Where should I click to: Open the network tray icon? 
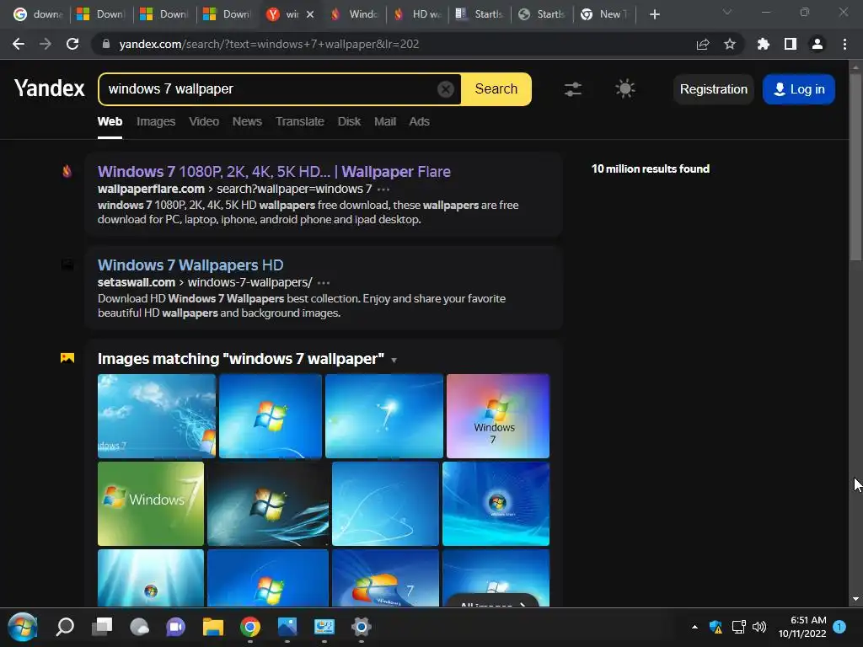[x=738, y=627]
